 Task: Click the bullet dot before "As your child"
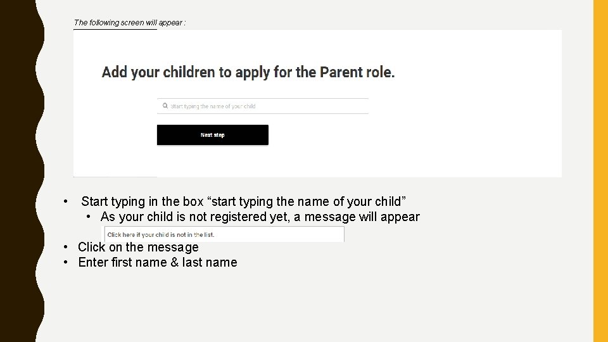90,217
